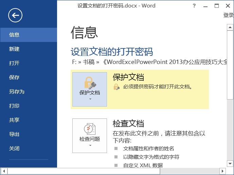Image resolution: width=234 pixels, height=175 pixels.
Task: Open the 新建 page
Action: [29, 49]
